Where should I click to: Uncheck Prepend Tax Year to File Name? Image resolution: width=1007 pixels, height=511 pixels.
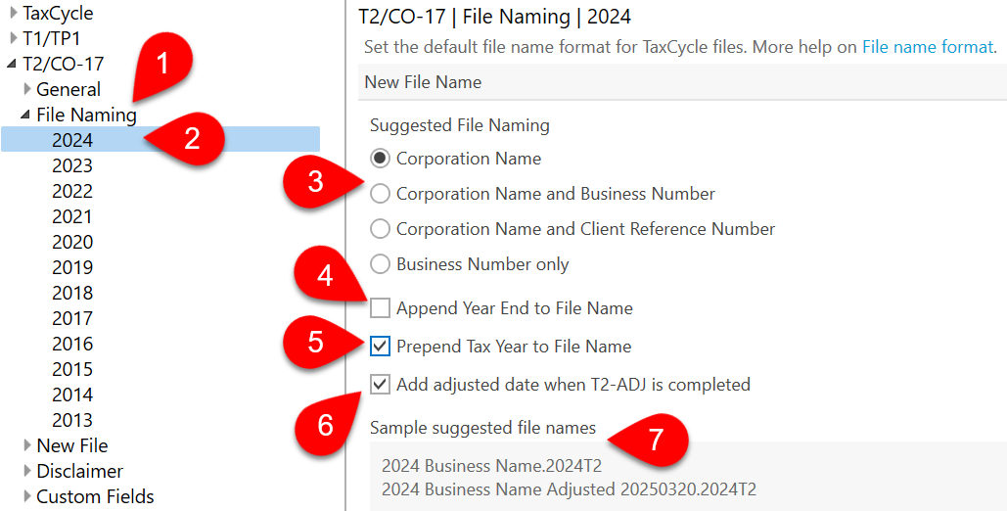[x=381, y=347]
